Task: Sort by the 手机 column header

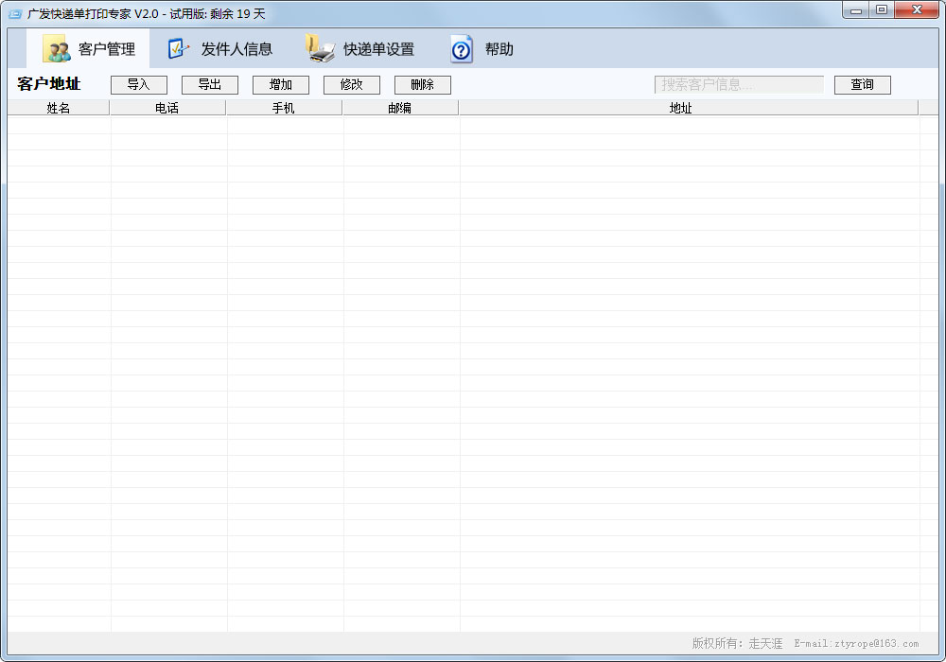Action: (x=284, y=108)
